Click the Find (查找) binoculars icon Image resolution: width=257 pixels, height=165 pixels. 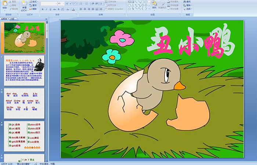pyautogui.click(x=185, y=1)
